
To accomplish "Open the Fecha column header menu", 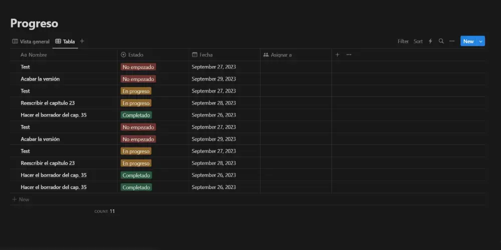I will click(205, 55).
